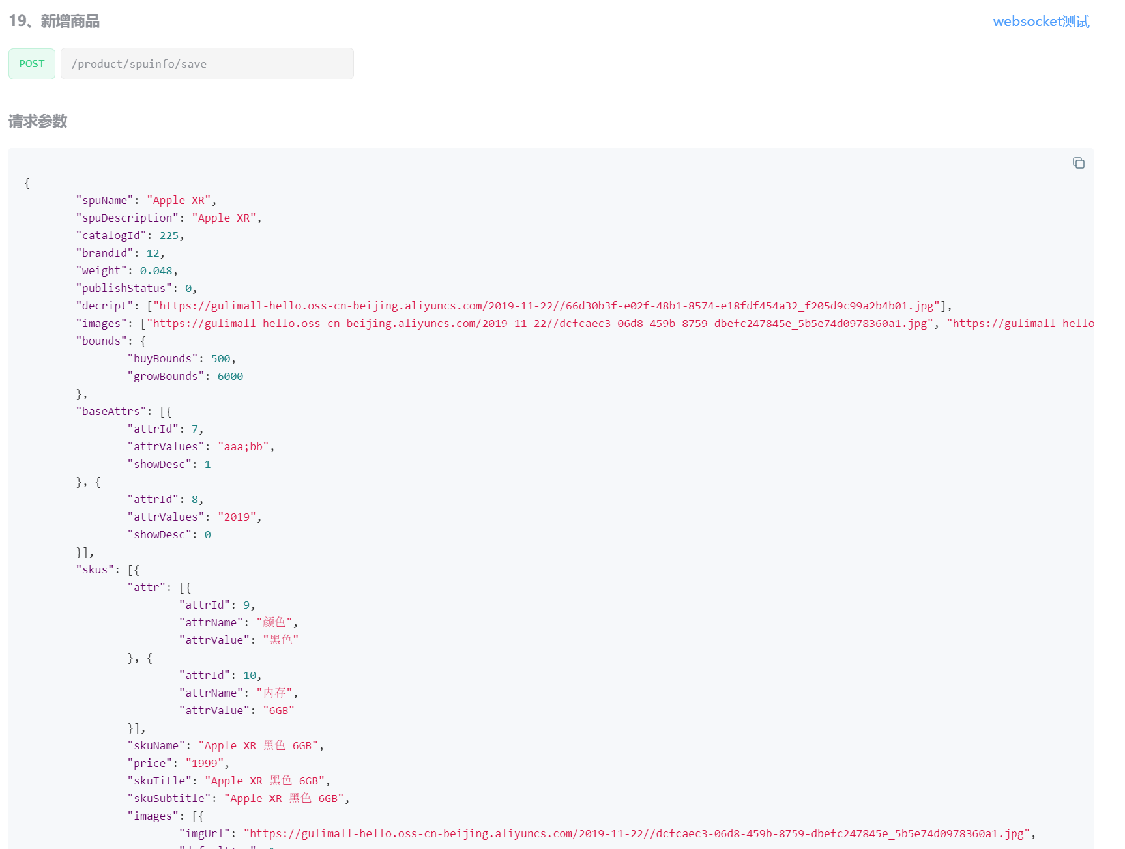
Task: Click the "attrValue": "6GB" line
Action: pyautogui.click(x=237, y=711)
